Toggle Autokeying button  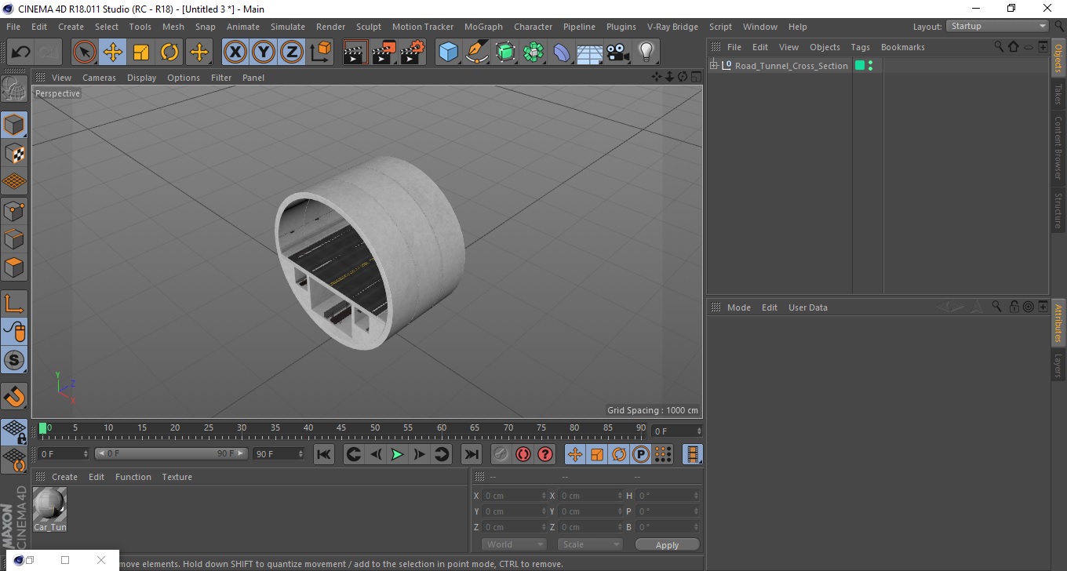coord(523,454)
